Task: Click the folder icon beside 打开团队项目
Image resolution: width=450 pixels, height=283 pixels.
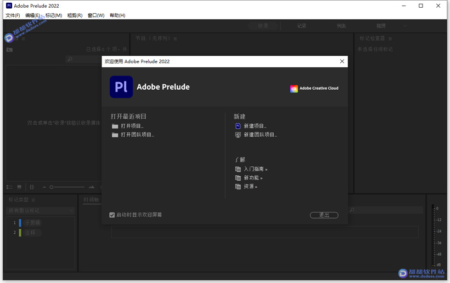Action: click(x=115, y=135)
